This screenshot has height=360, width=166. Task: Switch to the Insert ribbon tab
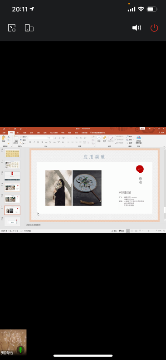18,133
